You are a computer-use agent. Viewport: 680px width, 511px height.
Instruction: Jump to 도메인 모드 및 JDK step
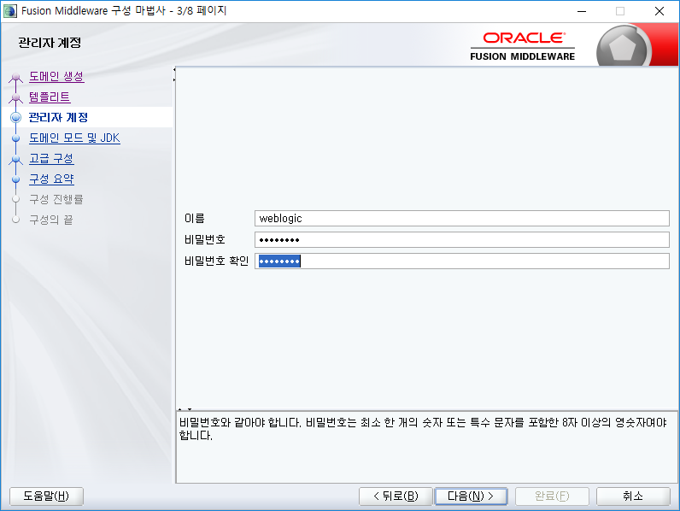click(x=74, y=138)
